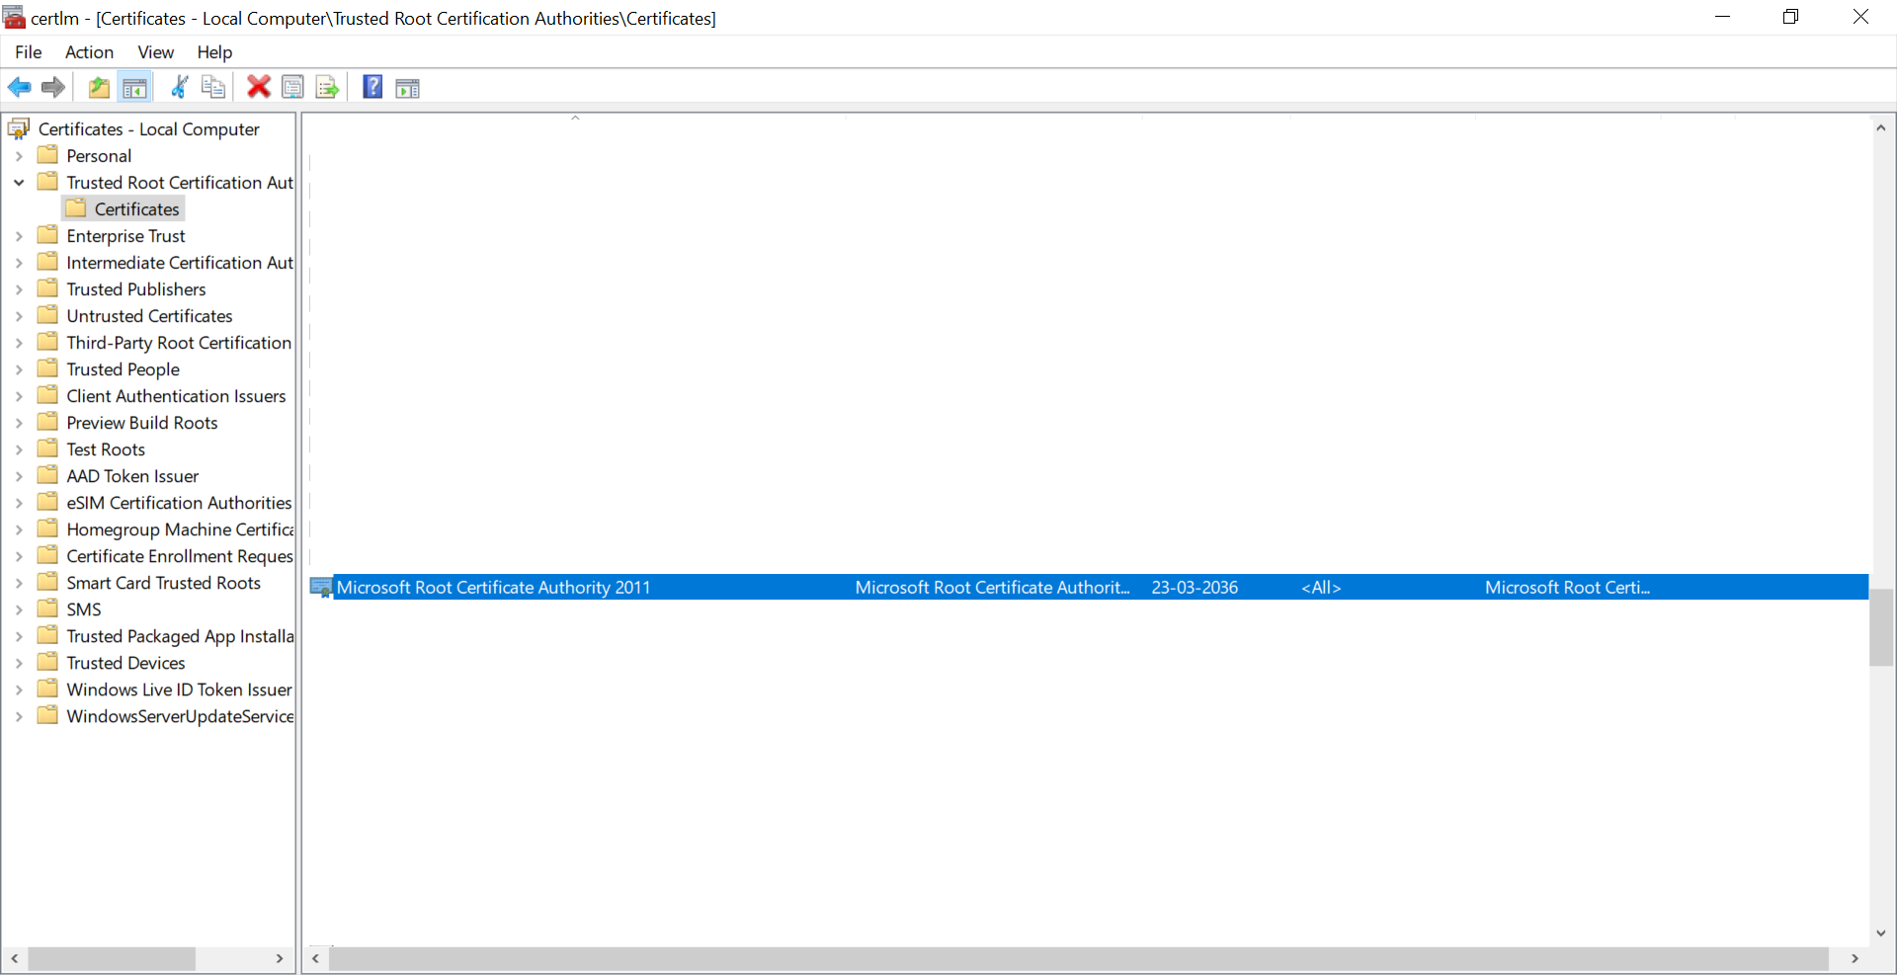Screen dimensions: 1897x975
Task: Click the list pane horizontal scrollbar thumb
Action: coord(1079,958)
